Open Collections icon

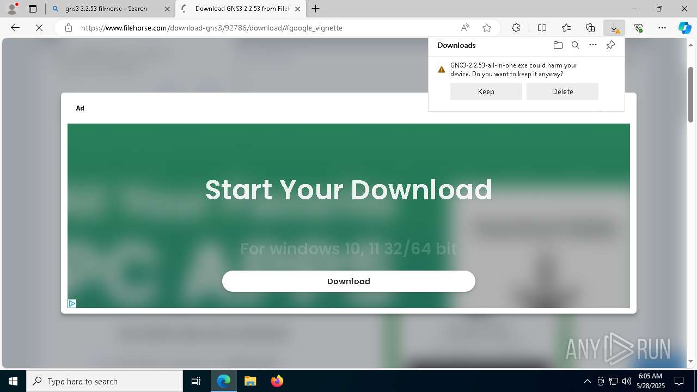tap(590, 28)
